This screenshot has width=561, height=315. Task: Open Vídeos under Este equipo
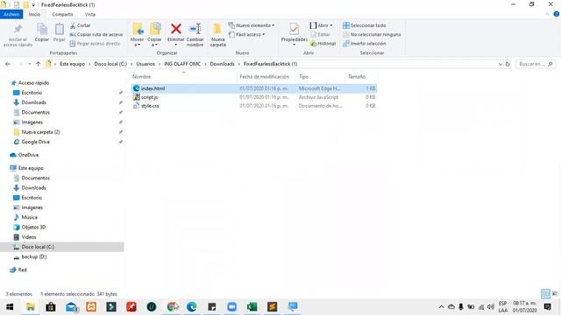tap(29, 237)
